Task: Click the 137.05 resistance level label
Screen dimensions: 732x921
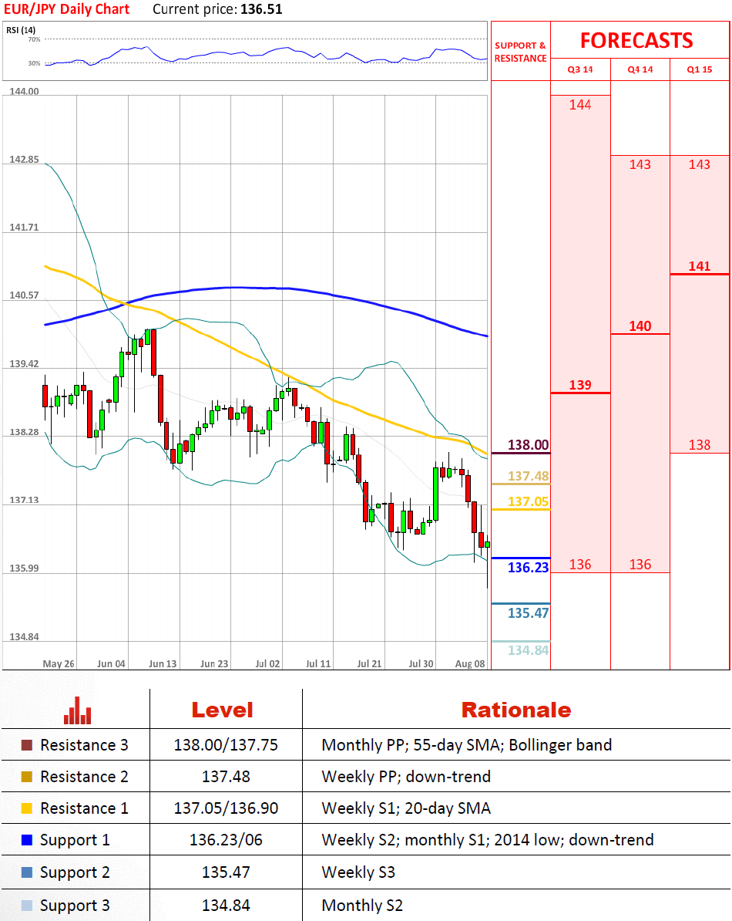Action: [528, 501]
